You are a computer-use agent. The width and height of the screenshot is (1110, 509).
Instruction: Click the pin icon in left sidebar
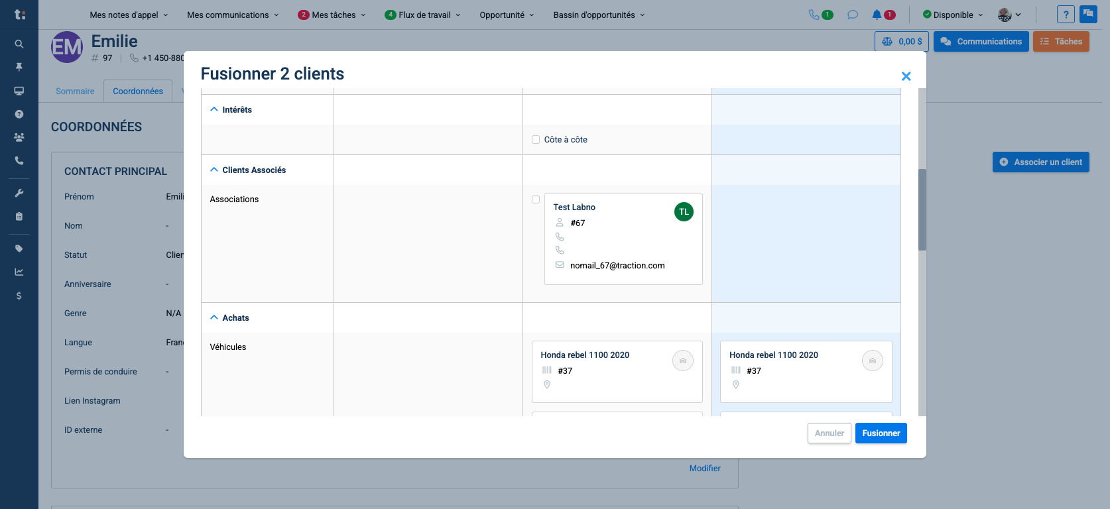click(x=19, y=67)
